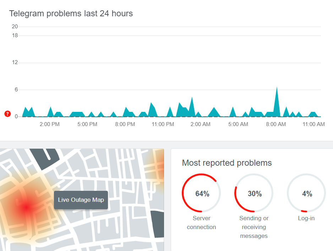
Task: Click the 20 value on the y-axis
Action: (15, 27)
